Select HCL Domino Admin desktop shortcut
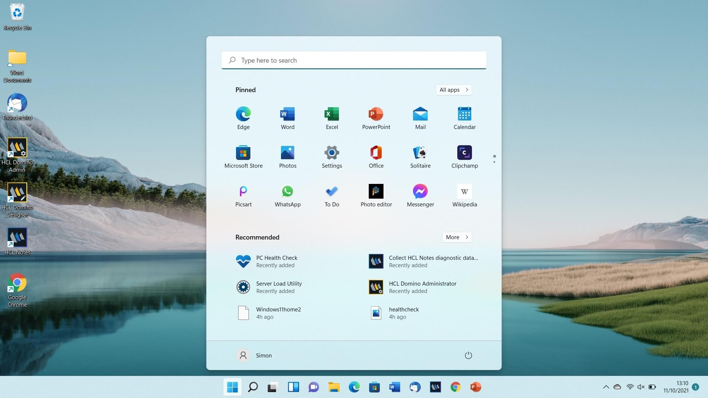The width and height of the screenshot is (708, 398). [x=17, y=155]
